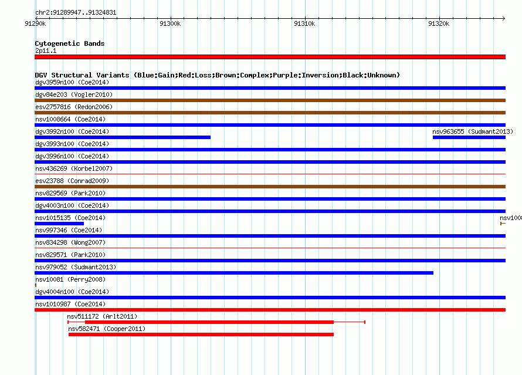Select the nsv511172 thick red bar
This screenshot has height=375, width=522.
click(x=209, y=322)
